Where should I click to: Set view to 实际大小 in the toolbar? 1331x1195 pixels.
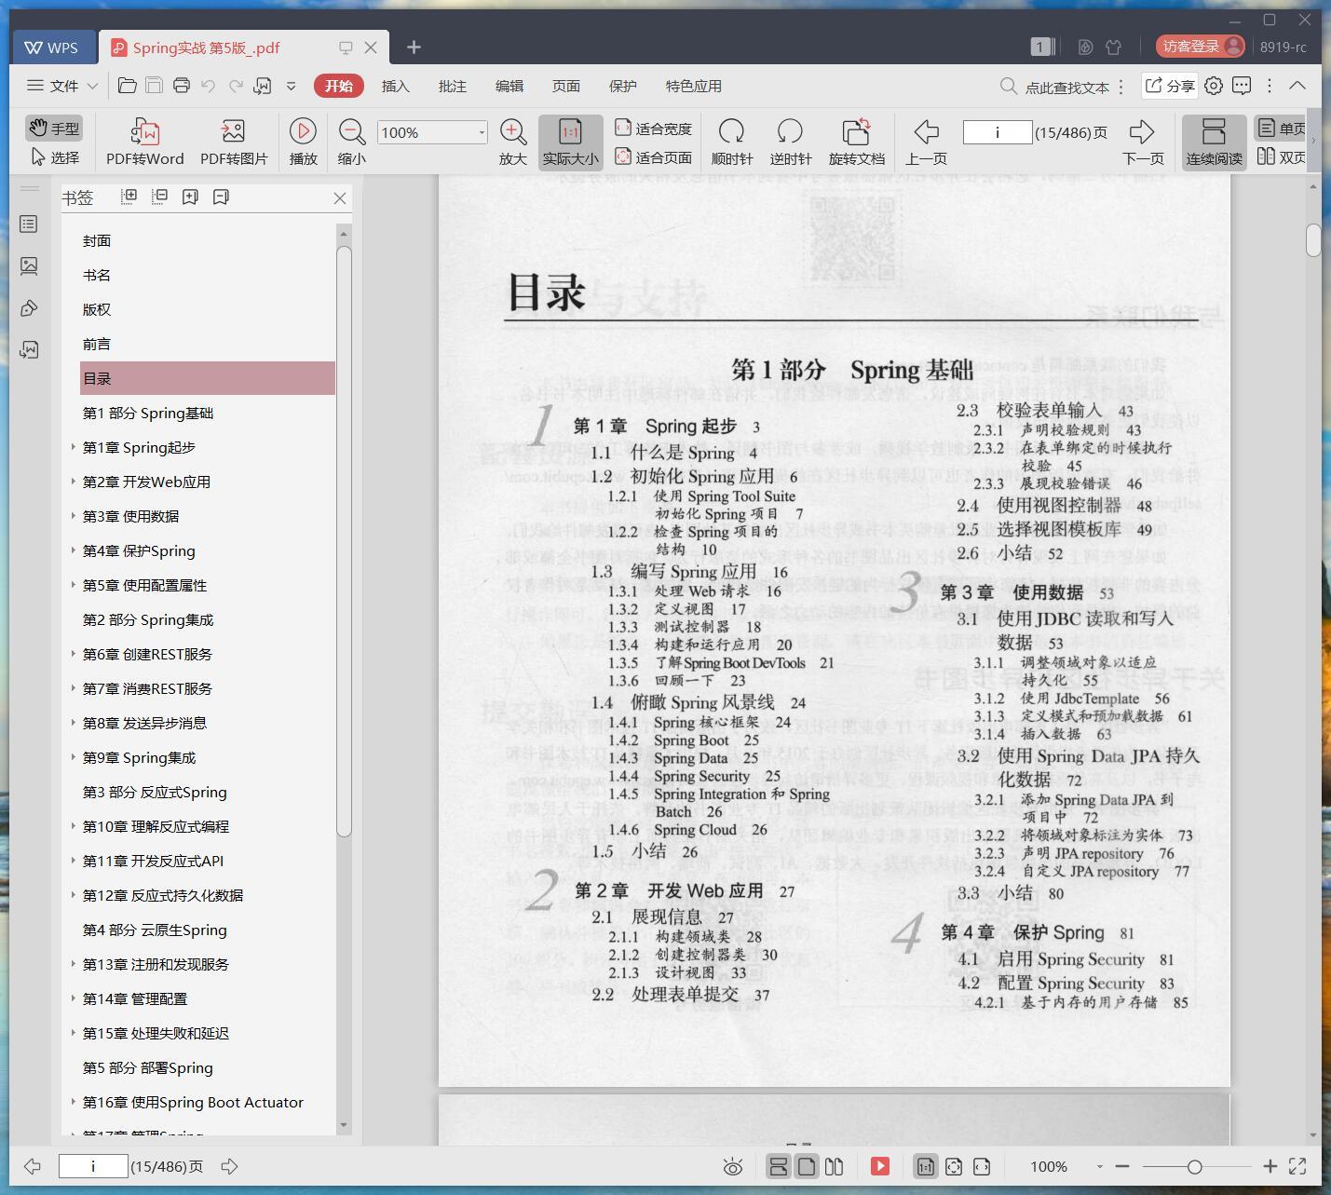tap(570, 142)
